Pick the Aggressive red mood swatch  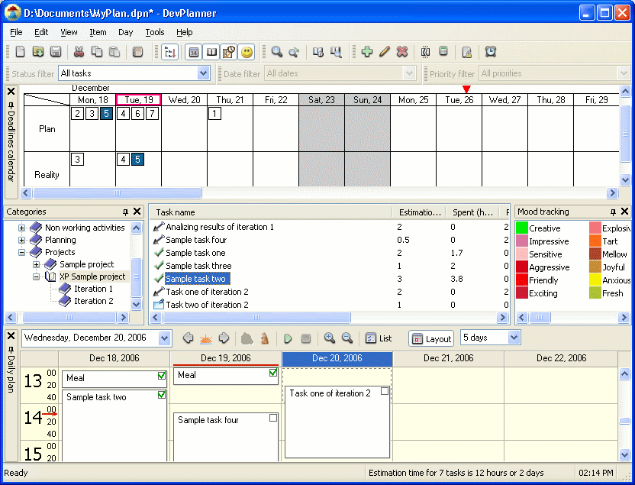pyautogui.click(x=522, y=267)
